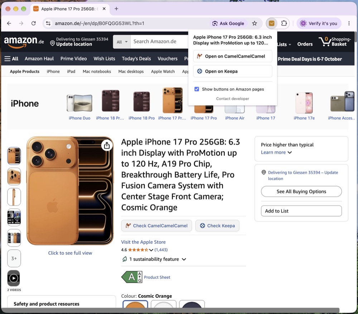
Task: Open Today's Deals in navigation
Action: click(x=136, y=59)
